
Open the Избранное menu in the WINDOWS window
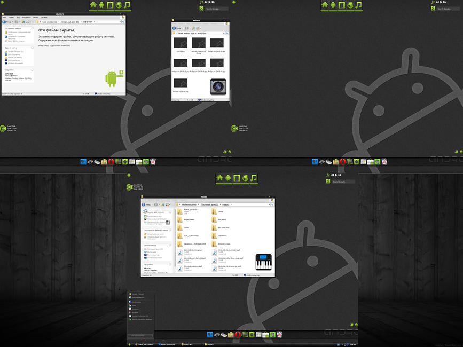[x=26, y=18]
